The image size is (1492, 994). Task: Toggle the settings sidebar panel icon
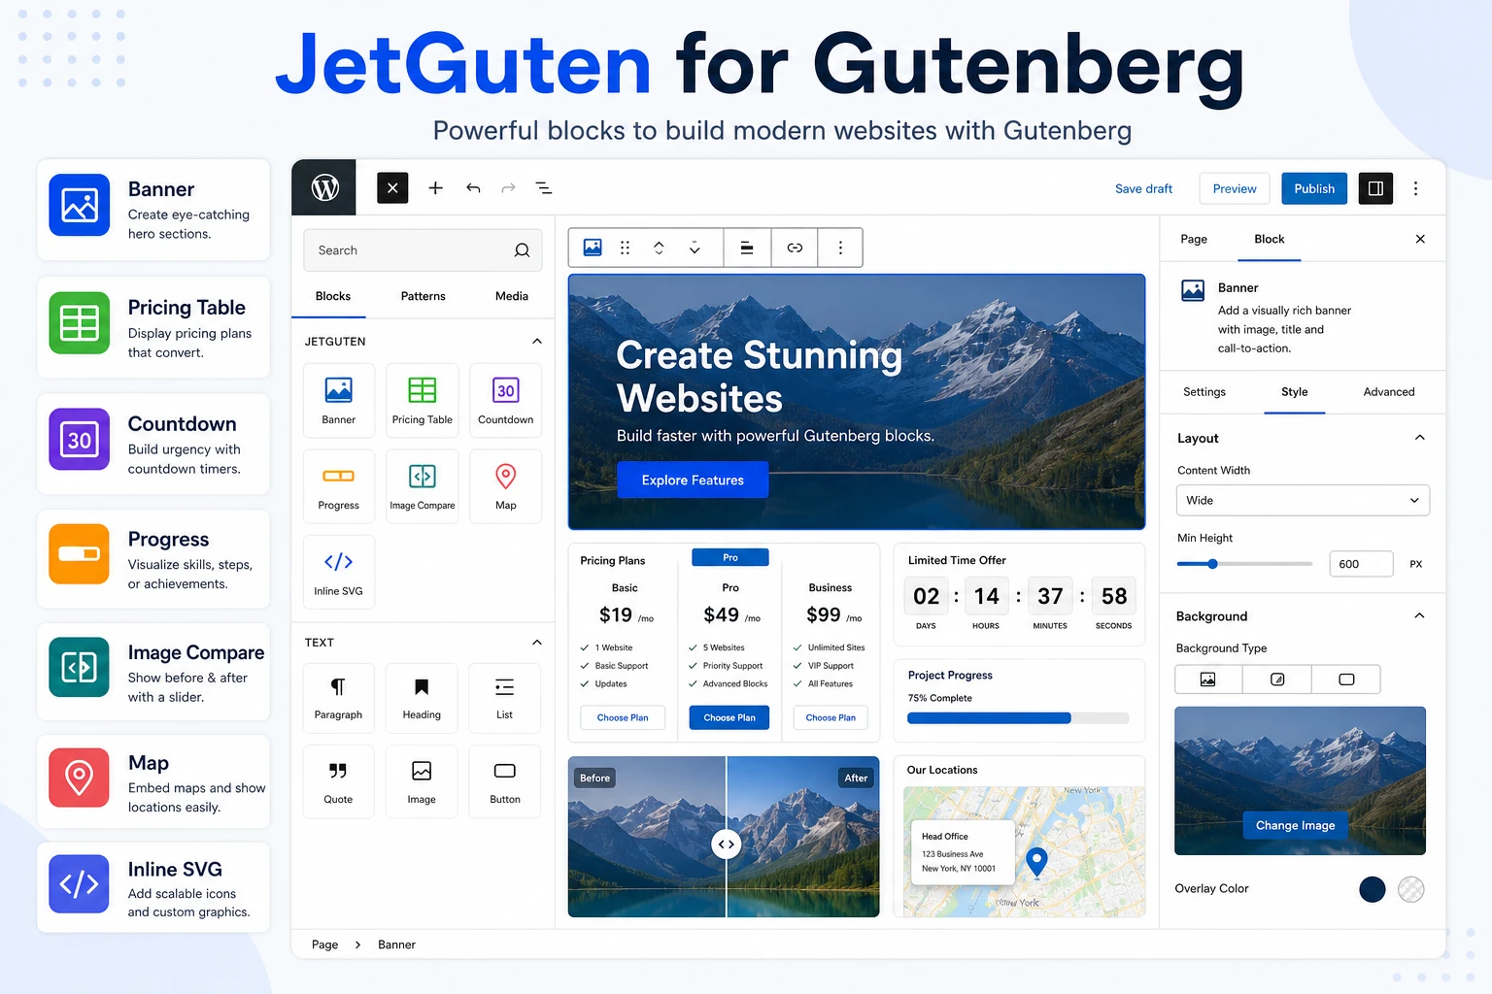[1375, 188]
